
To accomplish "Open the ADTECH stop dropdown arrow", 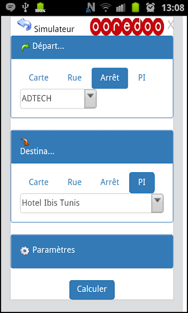I will coord(90,99).
